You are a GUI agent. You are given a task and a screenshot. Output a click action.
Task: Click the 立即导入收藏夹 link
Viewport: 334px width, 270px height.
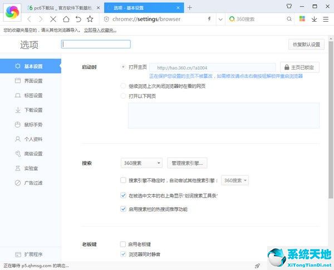click(x=100, y=30)
